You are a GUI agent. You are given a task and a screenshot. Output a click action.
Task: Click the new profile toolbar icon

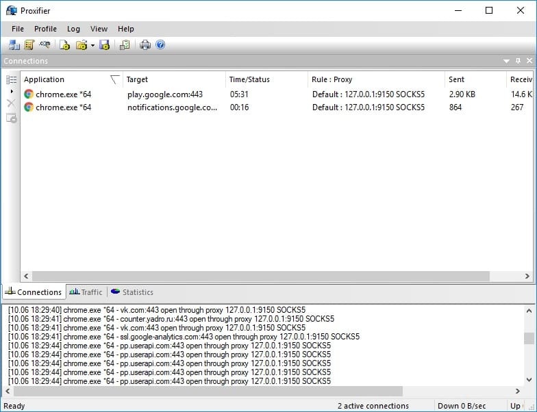click(64, 45)
